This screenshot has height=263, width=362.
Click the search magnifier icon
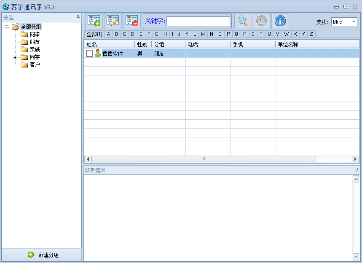click(242, 21)
